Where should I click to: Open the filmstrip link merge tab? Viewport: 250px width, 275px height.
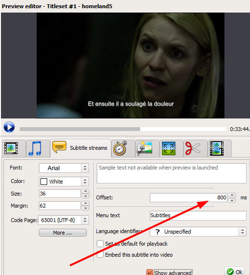pyautogui.click(x=217, y=148)
